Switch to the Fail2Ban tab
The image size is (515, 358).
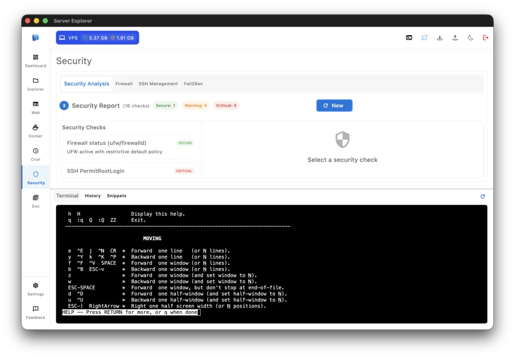pos(193,83)
